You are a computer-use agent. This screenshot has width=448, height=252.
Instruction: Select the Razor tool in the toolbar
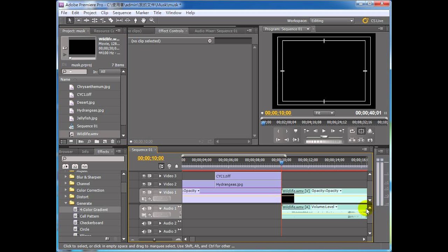[111, 21]
